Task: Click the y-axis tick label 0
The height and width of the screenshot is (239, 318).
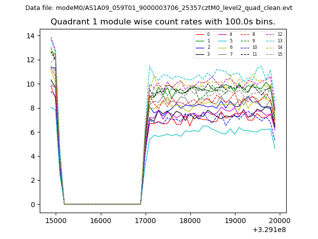Action: coord(32,205)
